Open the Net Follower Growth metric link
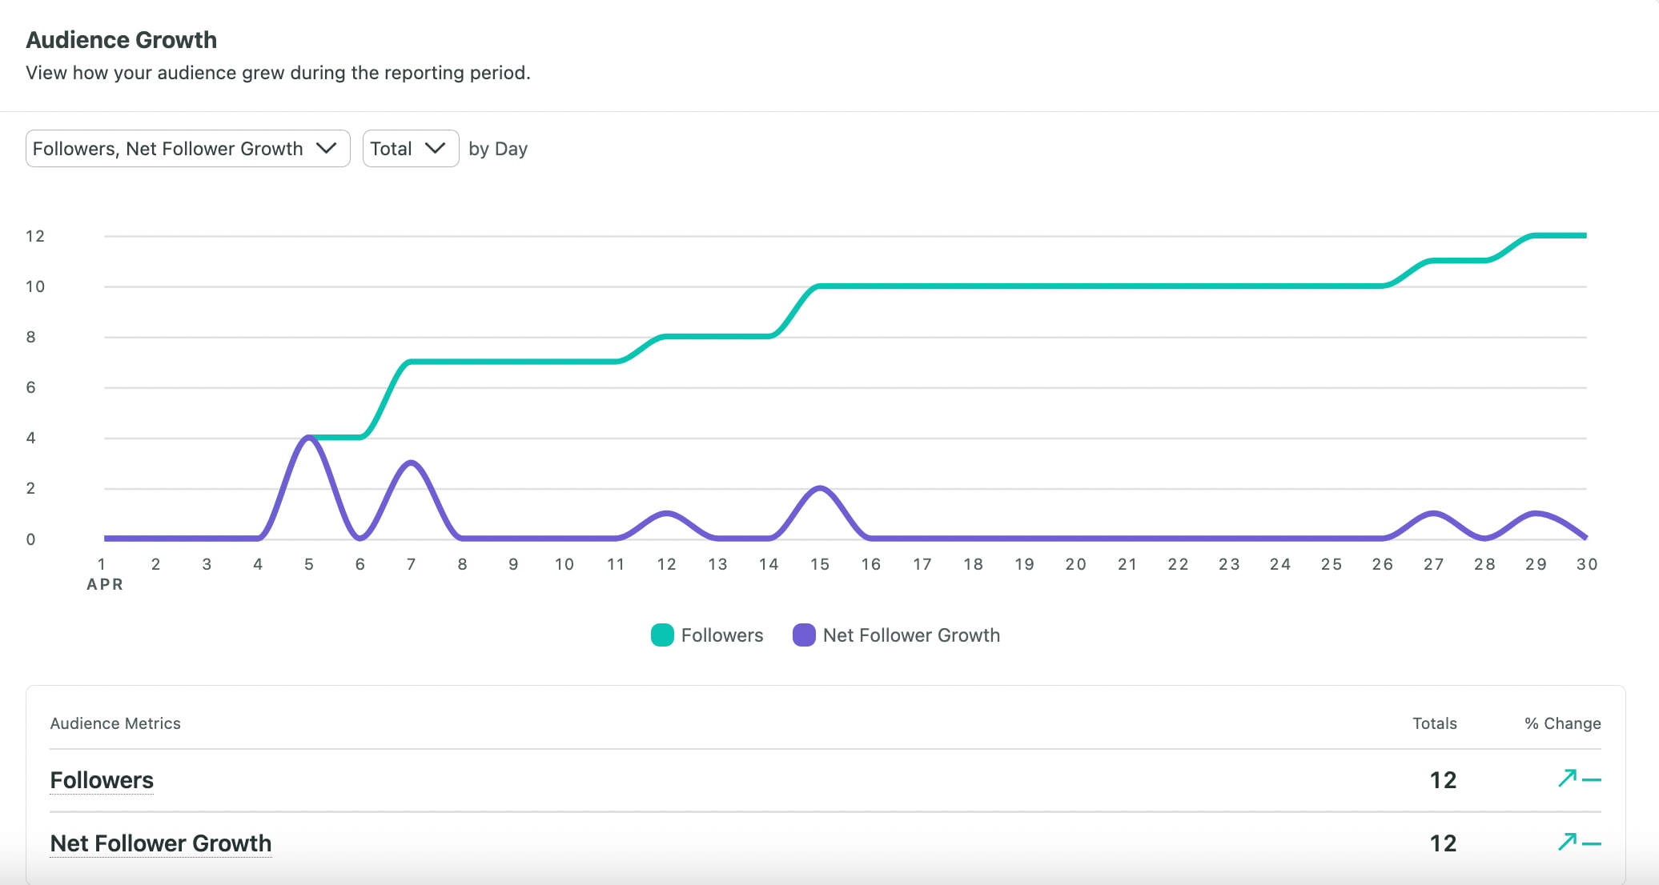The image size is (1659, 885). point(160,843)
